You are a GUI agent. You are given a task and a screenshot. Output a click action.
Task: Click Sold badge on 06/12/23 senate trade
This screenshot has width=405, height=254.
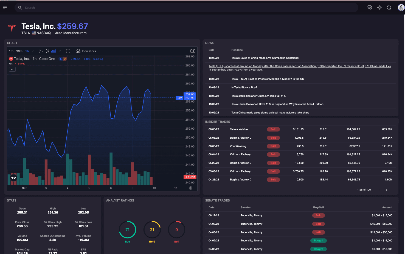point(318,215)
